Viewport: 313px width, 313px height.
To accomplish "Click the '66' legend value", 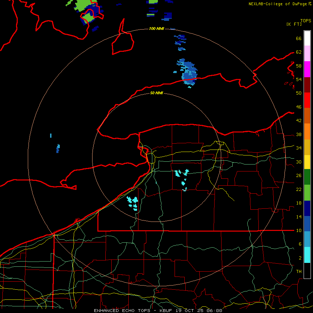I will [x=299, y=38].
